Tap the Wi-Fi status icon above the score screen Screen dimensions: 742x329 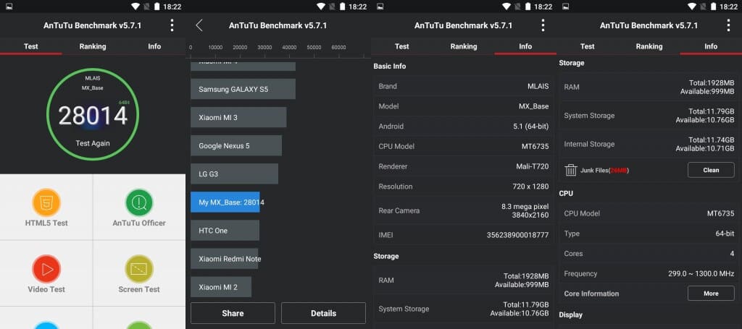click(x=136, y=6)
